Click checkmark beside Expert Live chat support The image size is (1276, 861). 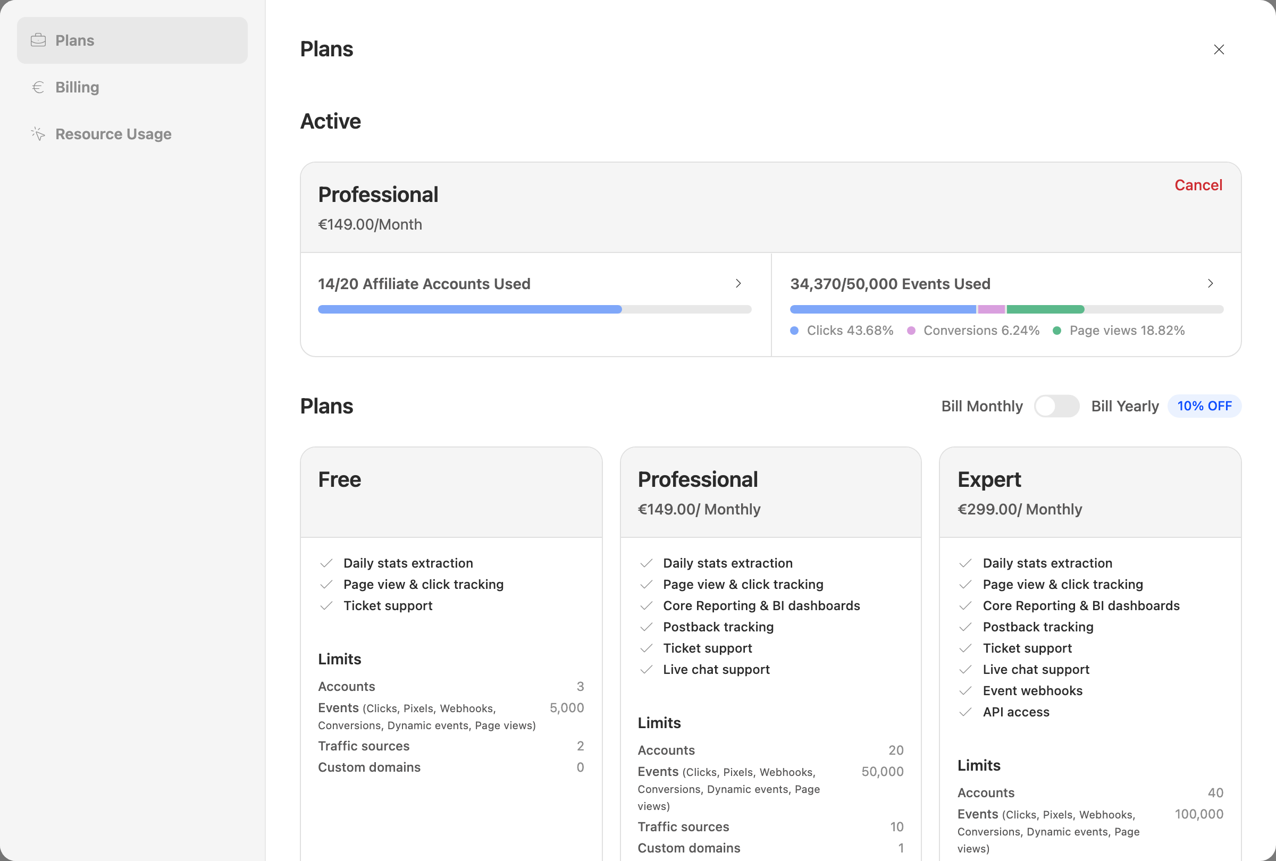[965, 670]
